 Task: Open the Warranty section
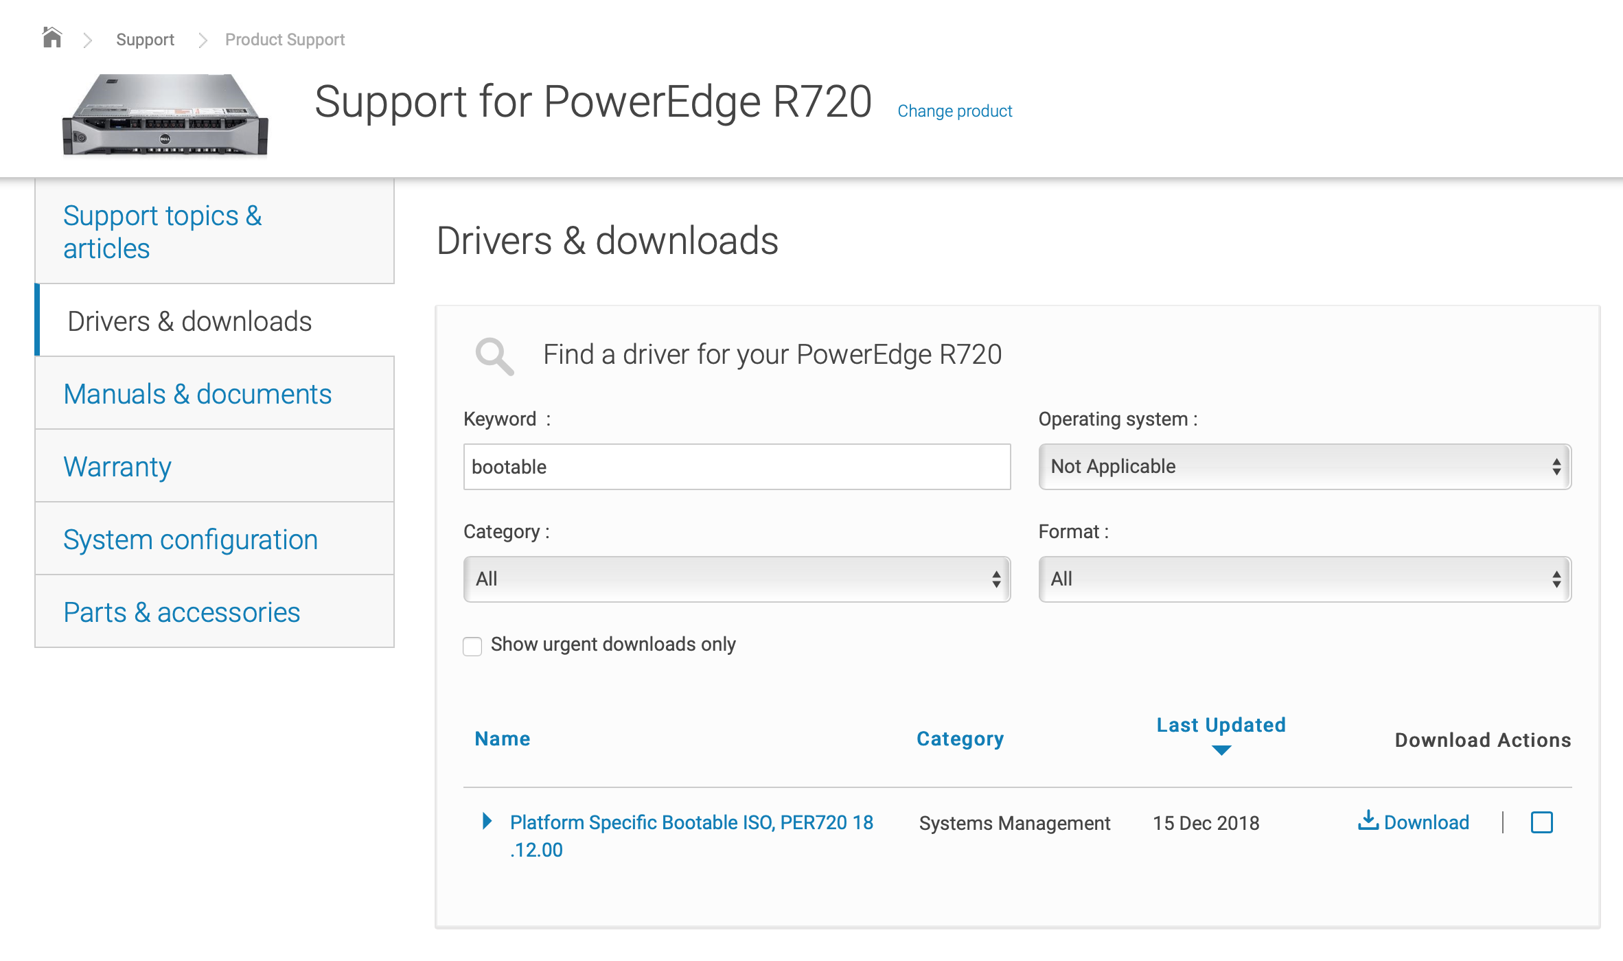[x=214, y=466]
